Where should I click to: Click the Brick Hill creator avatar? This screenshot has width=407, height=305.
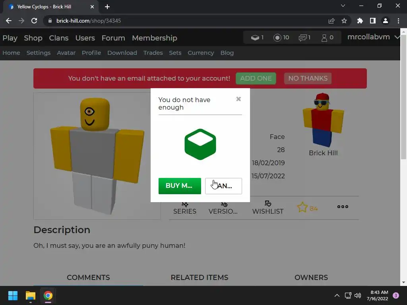tap(323, 120)
